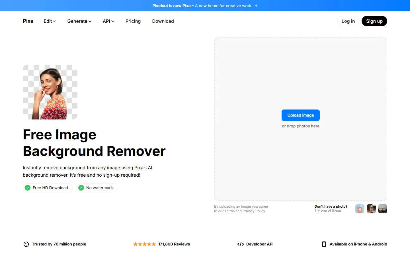The image size is (410, 256).
Task: Expand the Generate menu
Action: pyautogui.click(x=79, y=21)
